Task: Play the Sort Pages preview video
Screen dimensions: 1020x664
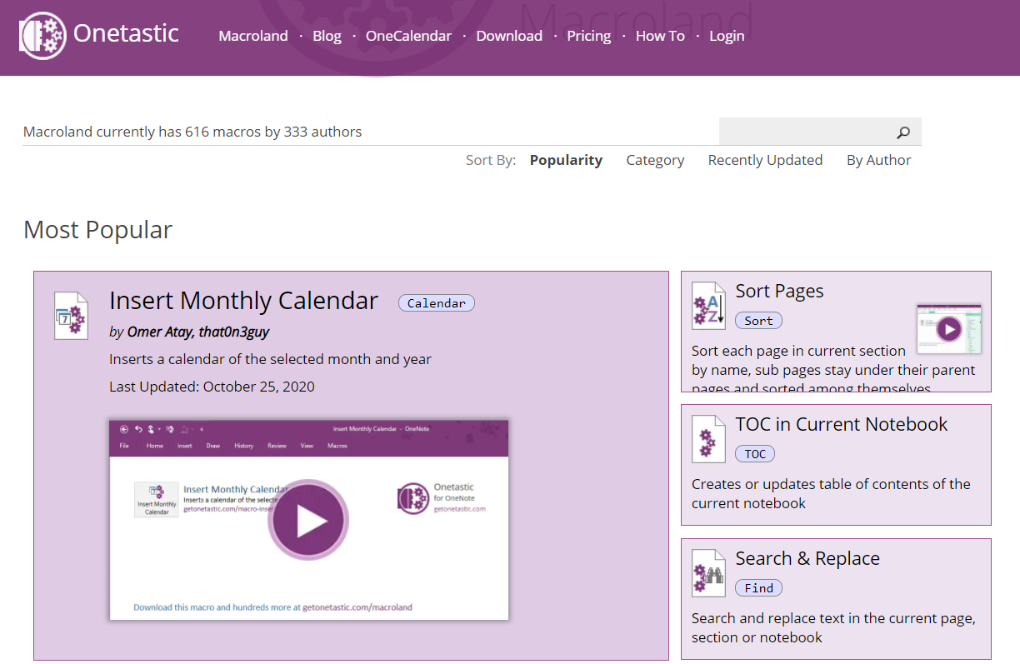Action: coord(949,329)
